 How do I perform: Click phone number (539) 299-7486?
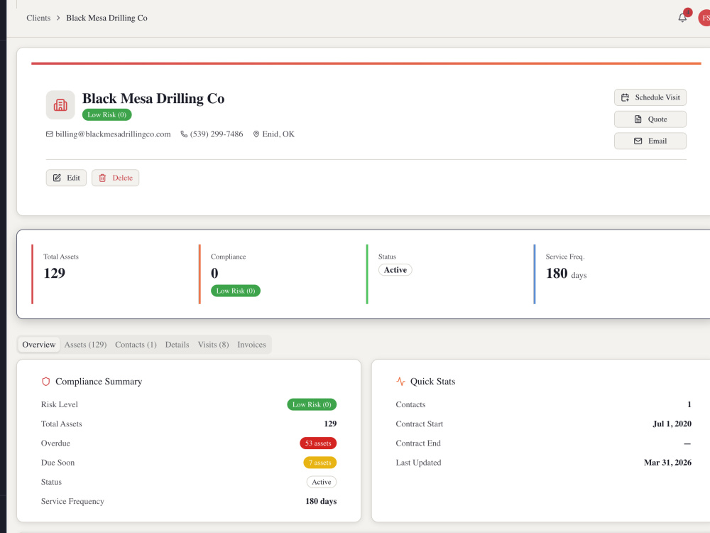coord(217,134)
